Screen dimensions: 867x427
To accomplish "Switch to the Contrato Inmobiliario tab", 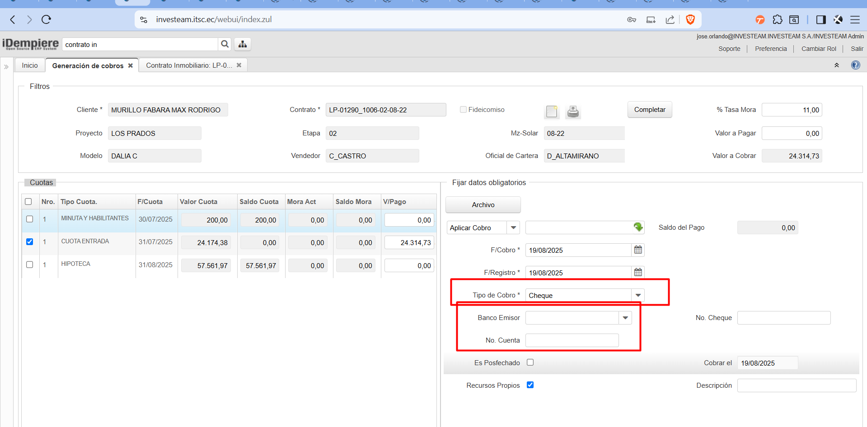I will coord(189,65).
